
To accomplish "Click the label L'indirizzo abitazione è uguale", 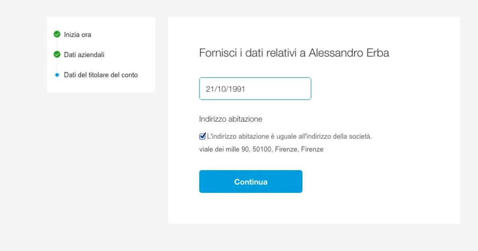I will point(289,136).
